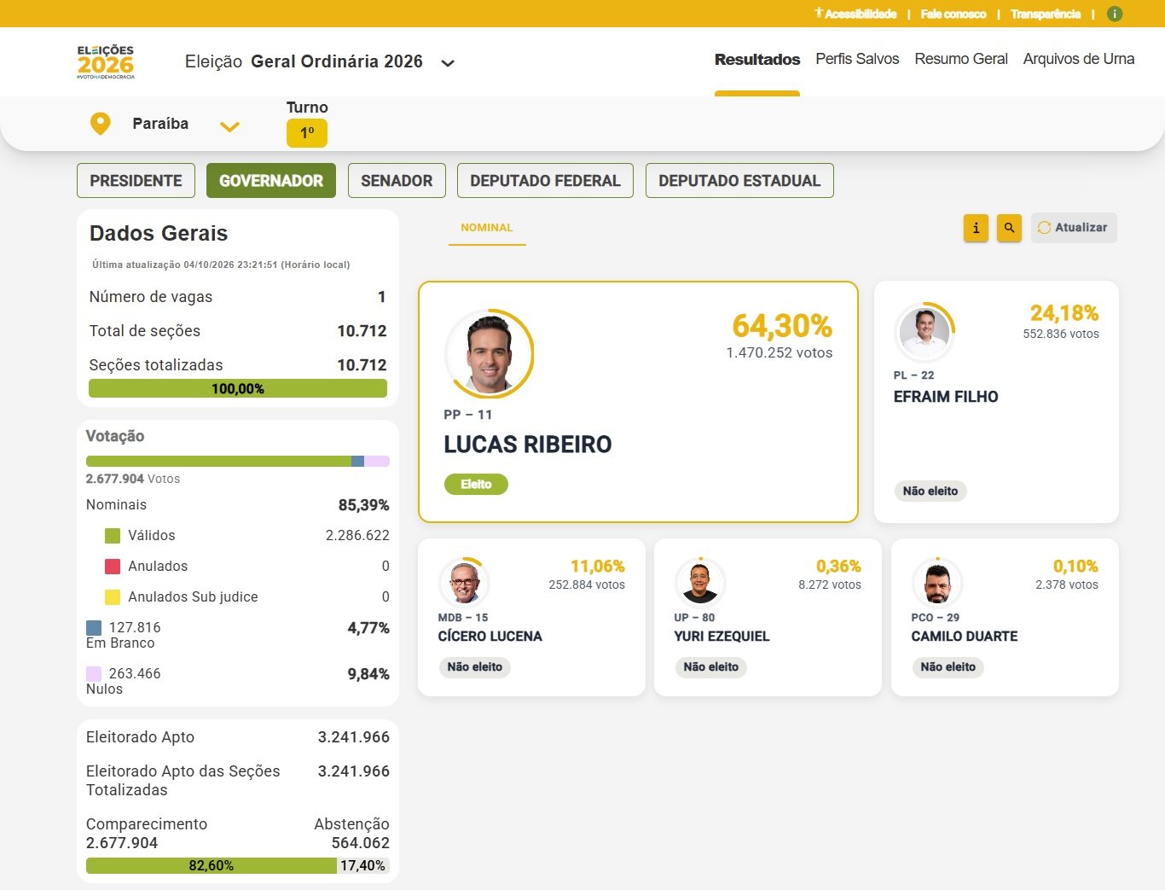1165x890 pixels.
Task: Click Yuri Ezequiel's Não eleito badge
Action: coord(711,667)
